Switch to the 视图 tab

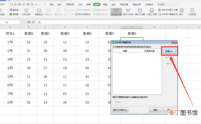pos(105,5)
